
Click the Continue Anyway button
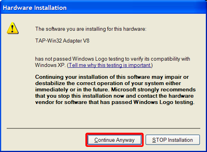click(115, 140)
